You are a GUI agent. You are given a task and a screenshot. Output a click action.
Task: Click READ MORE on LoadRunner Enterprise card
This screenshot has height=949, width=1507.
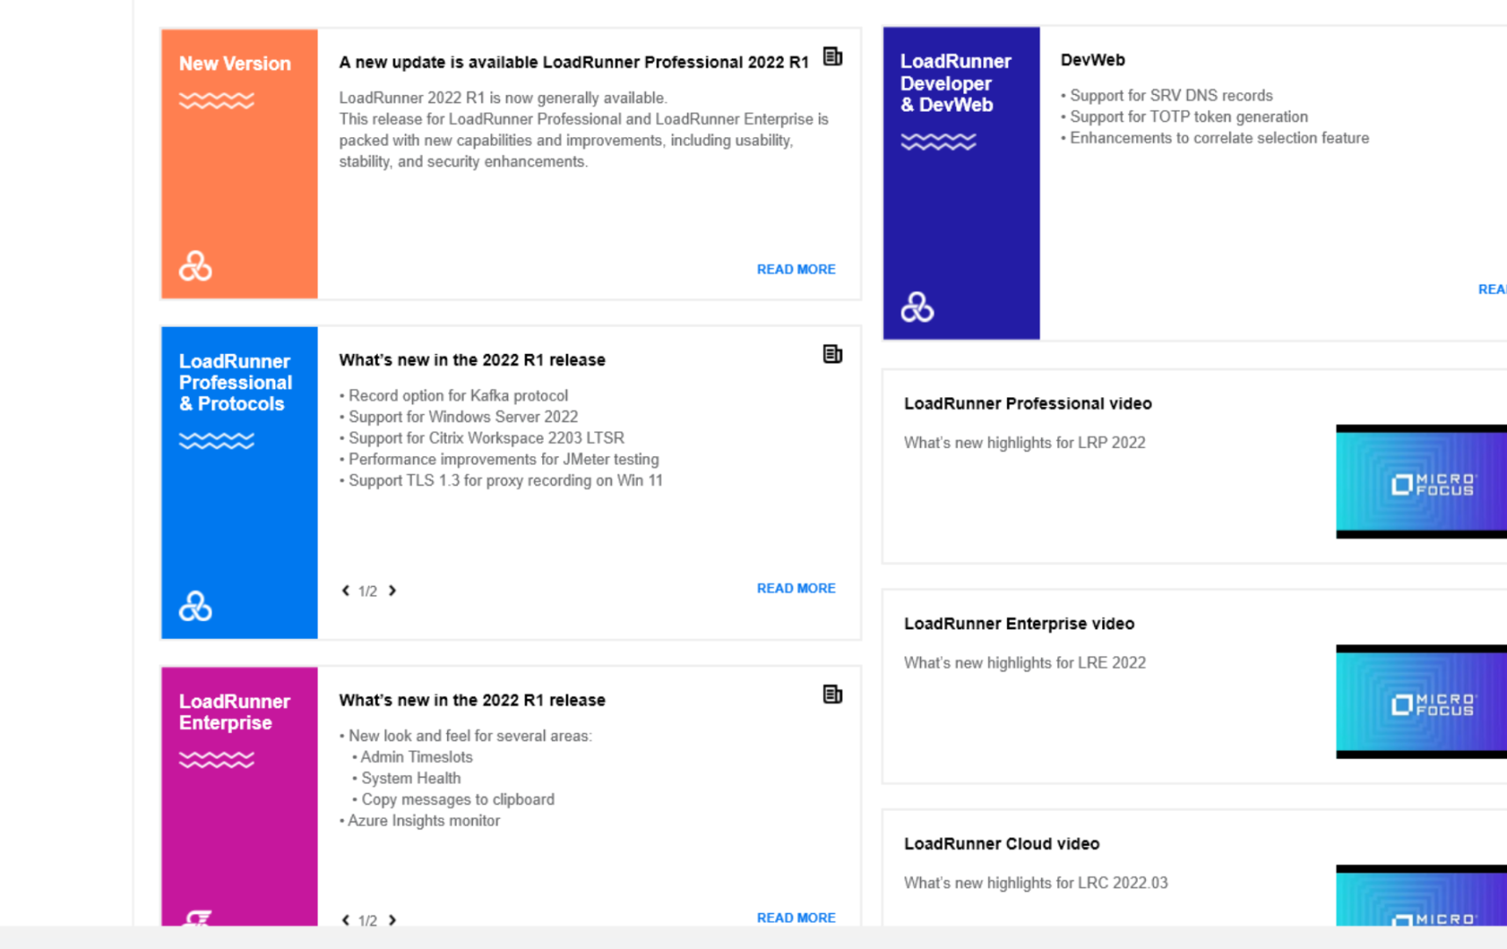[x=796, y=917]
